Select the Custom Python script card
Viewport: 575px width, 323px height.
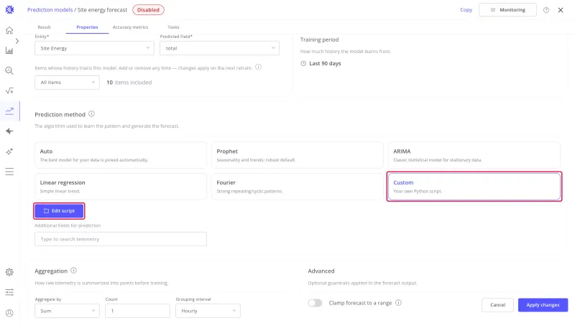click(x=474, y=187)
